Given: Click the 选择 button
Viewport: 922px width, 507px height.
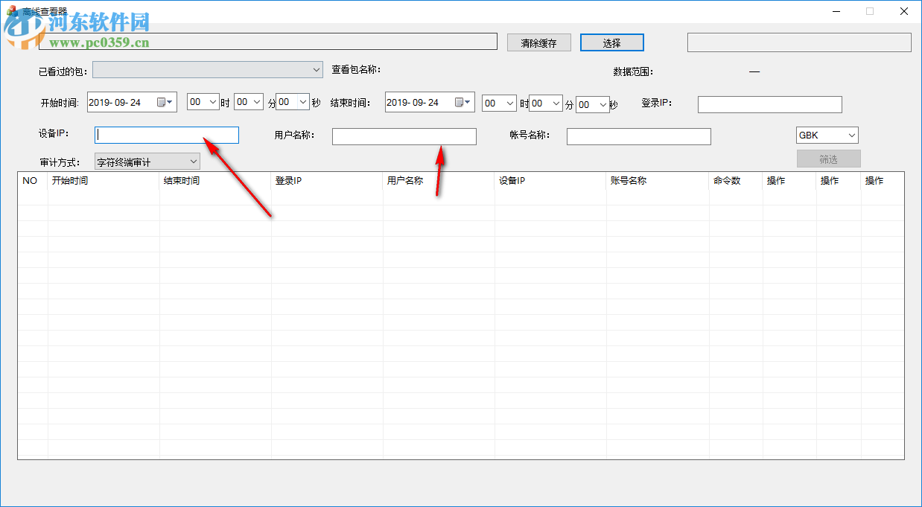Looking at the screenshot, I should coord(612,43).
